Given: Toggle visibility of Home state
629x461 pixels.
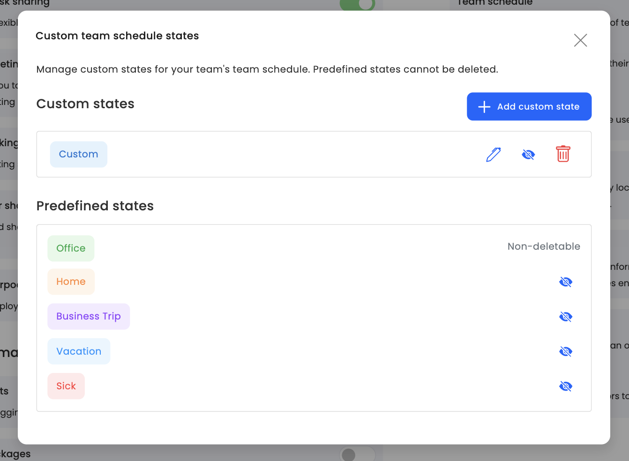Looking at the screenshot, I should pyautogui.click(x=566, y=282).
